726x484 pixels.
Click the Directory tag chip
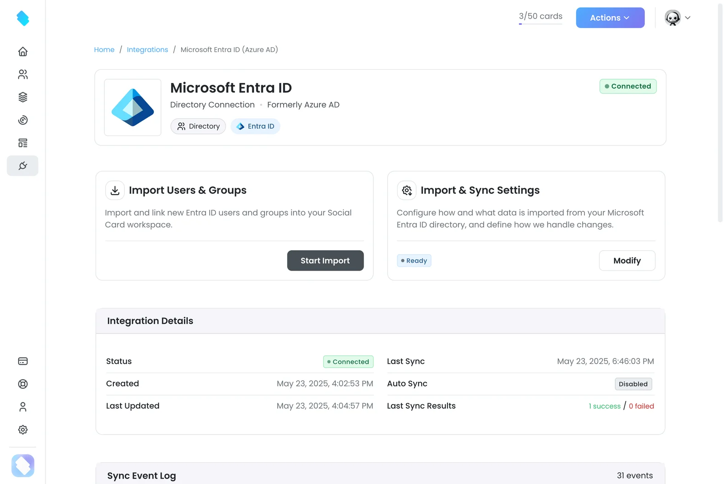pyautogui.click(x=198, y=126)
